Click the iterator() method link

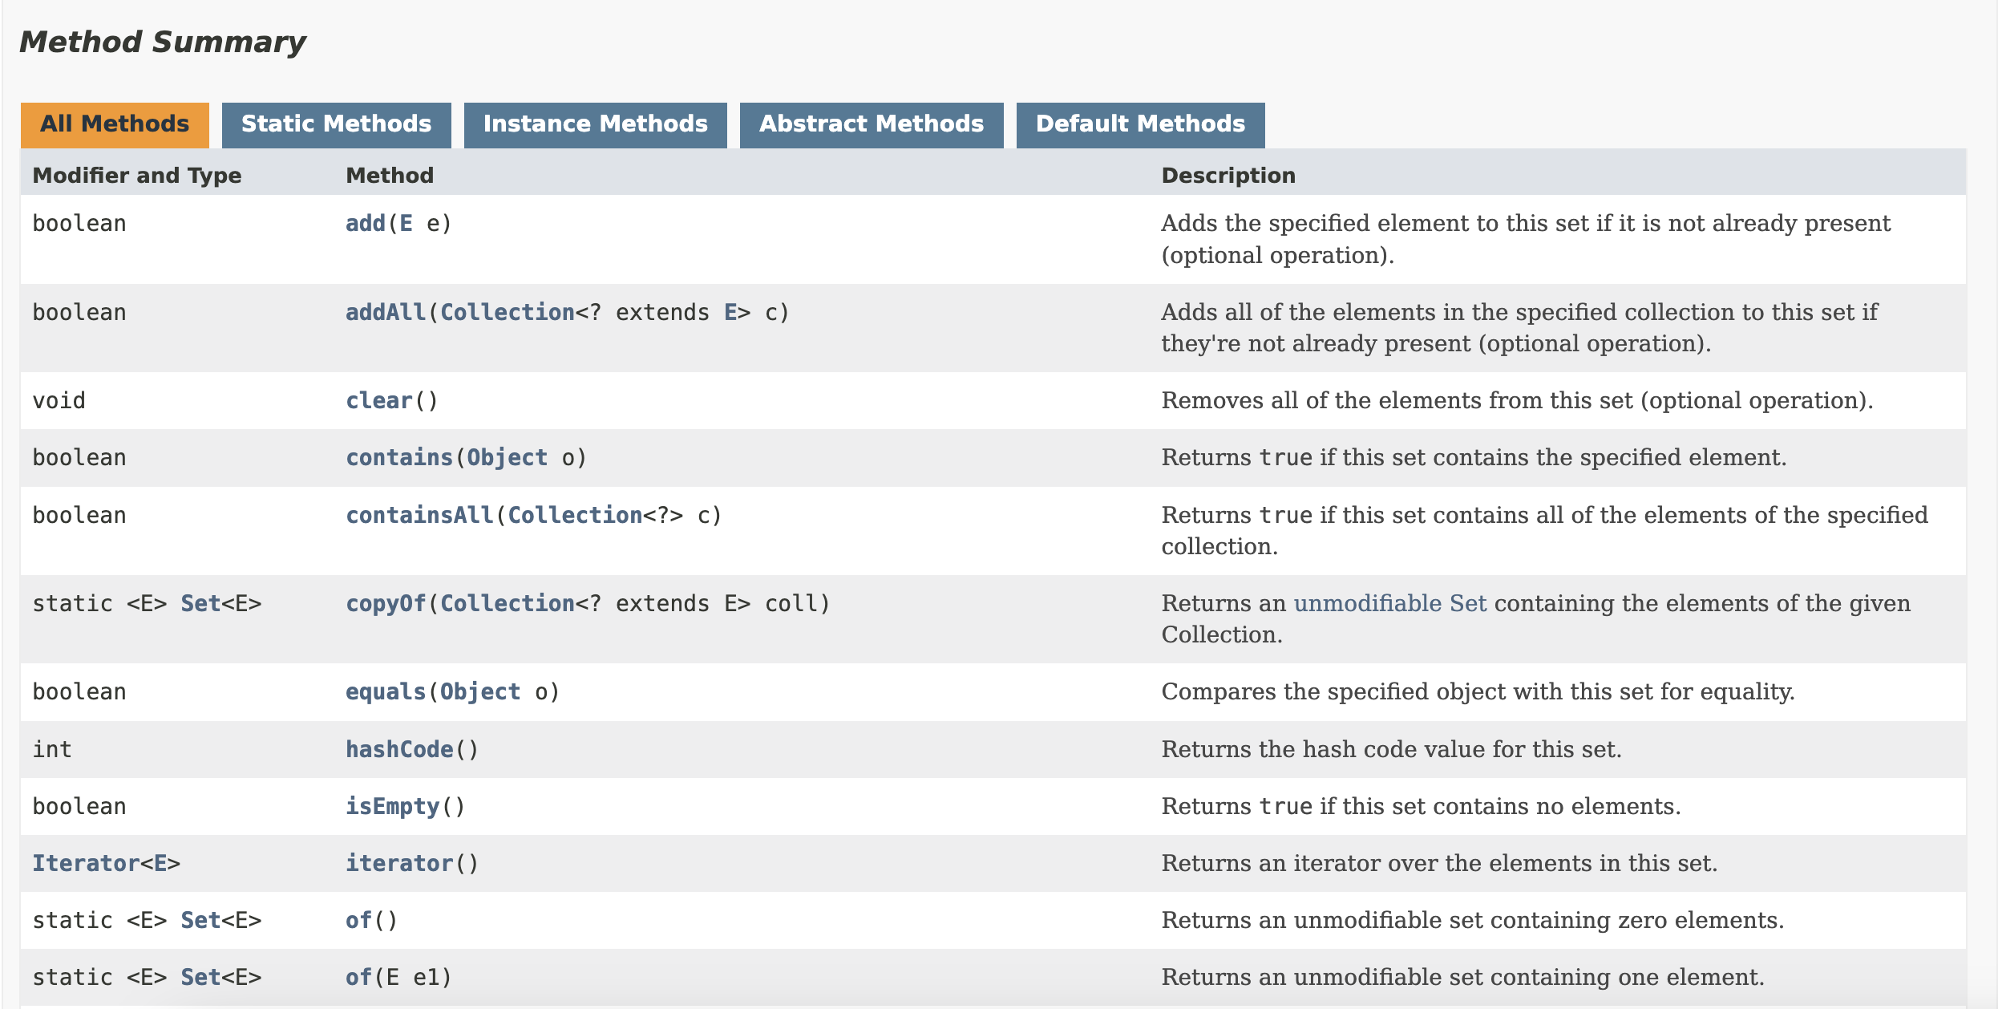click(398, 864)
